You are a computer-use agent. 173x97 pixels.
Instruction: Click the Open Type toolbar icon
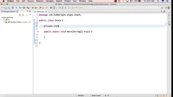pos(40,8)
